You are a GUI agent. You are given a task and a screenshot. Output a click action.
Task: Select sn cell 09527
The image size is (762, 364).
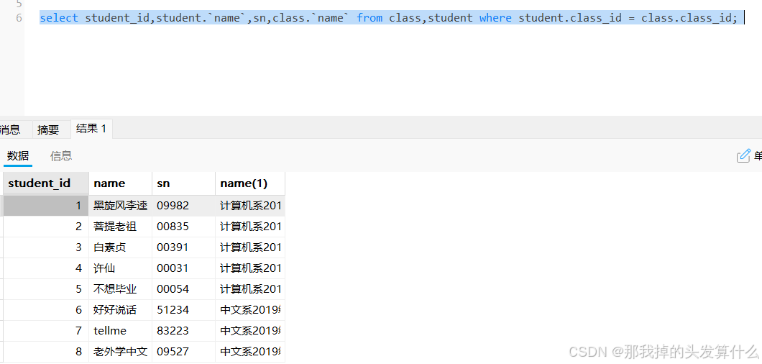point(184,351)
